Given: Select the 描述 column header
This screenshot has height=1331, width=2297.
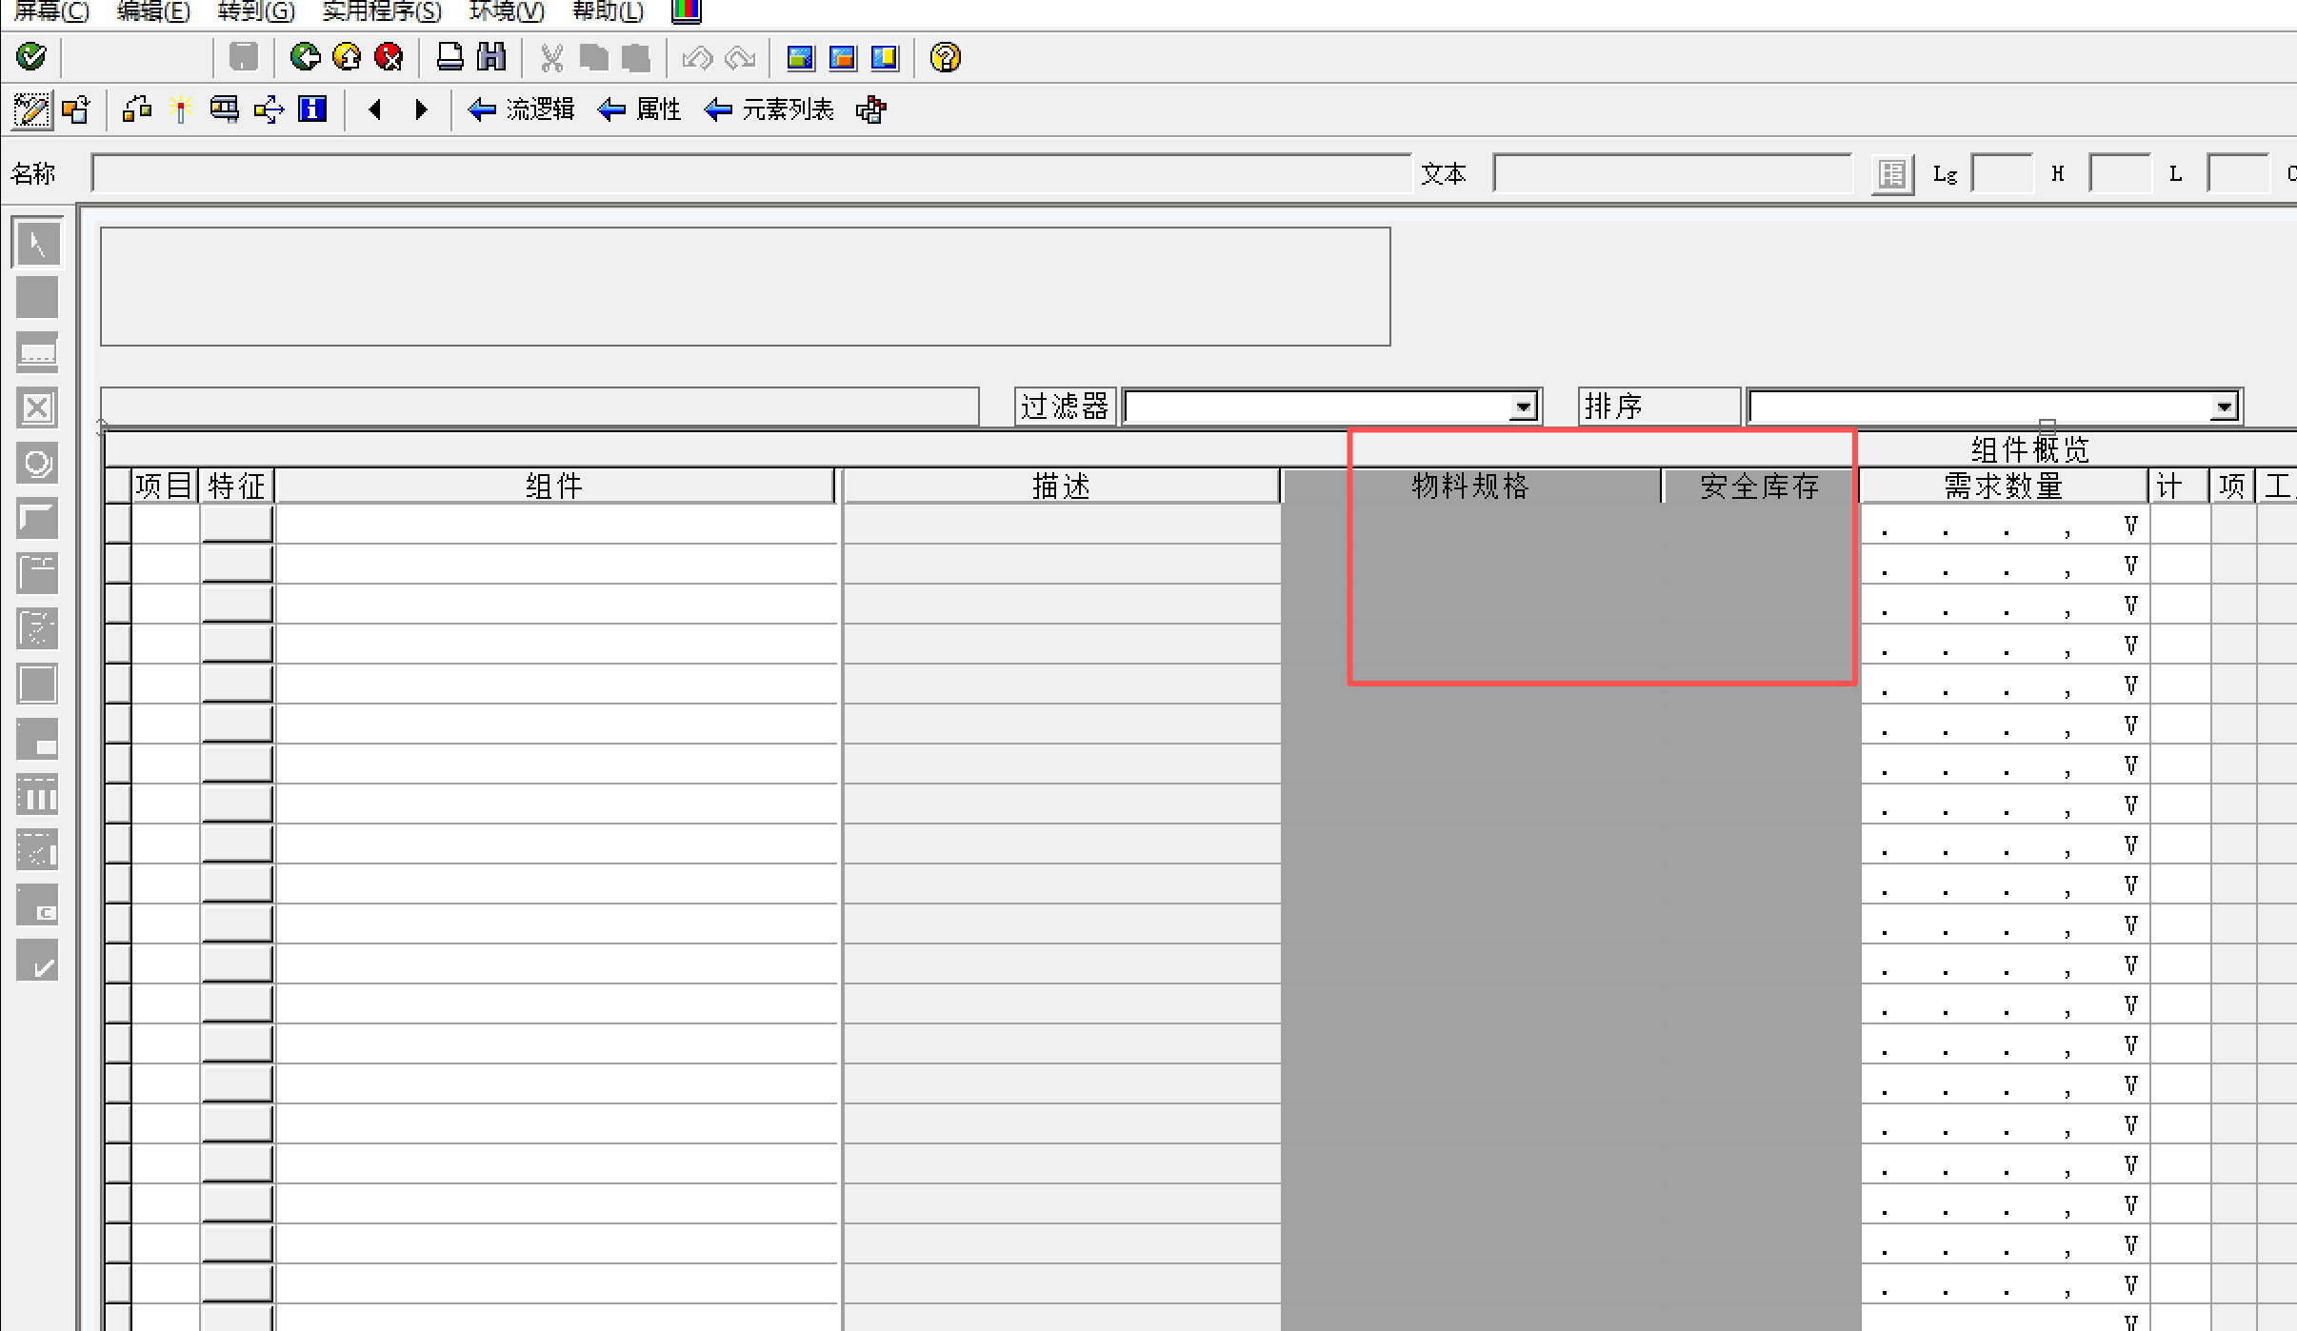Looking at the screenshot, I should [1061, 486].
